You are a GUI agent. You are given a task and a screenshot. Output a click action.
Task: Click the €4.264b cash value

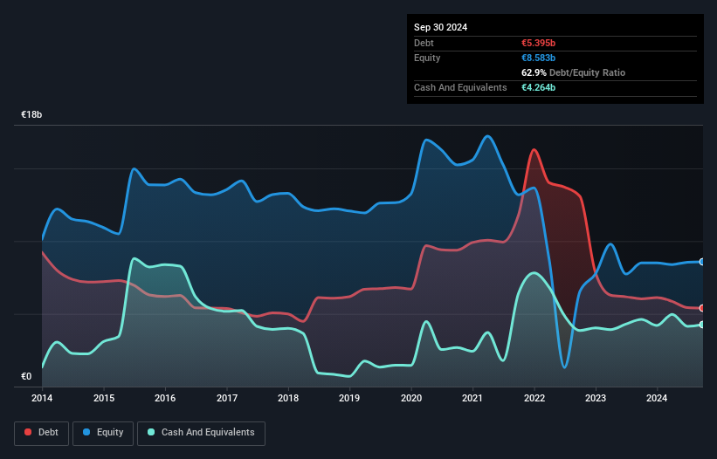click(538, 87)
